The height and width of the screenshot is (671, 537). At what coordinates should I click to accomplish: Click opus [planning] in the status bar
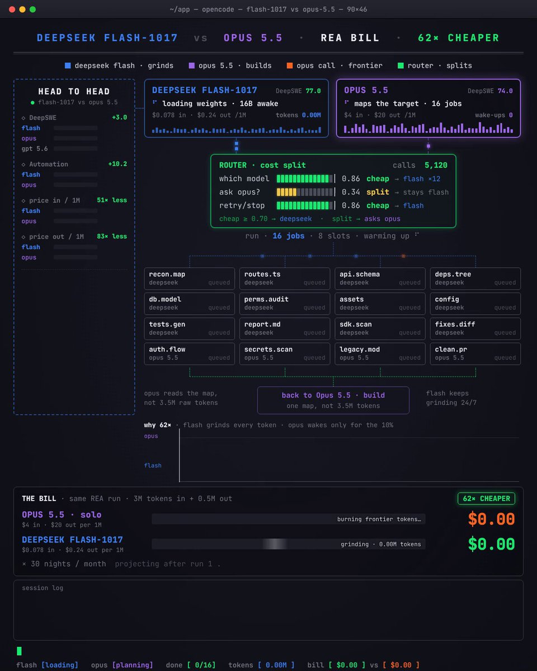click(x=122, y=665)
